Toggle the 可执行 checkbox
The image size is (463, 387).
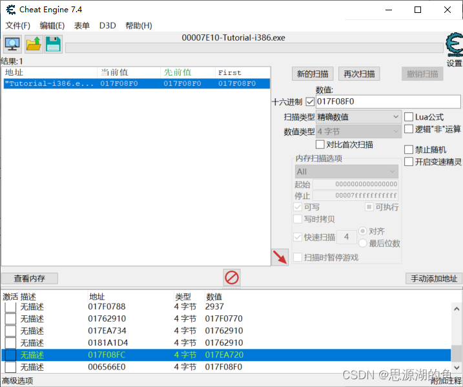point(369,207)
